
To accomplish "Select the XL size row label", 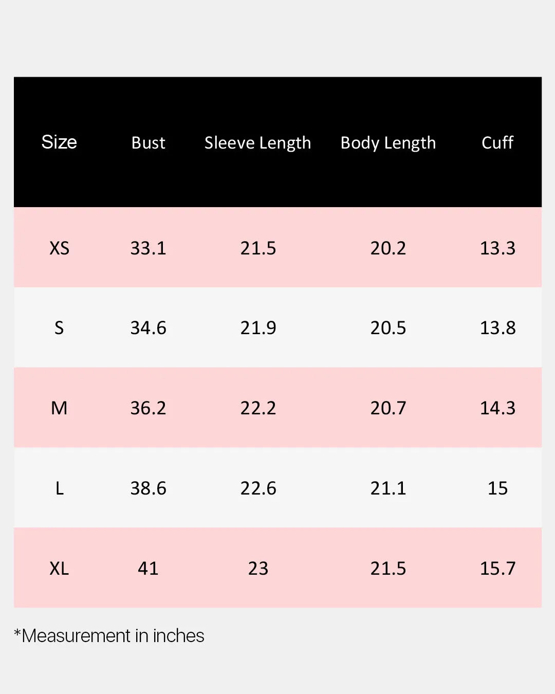I will pyautogui.click(x=59, y=569).
